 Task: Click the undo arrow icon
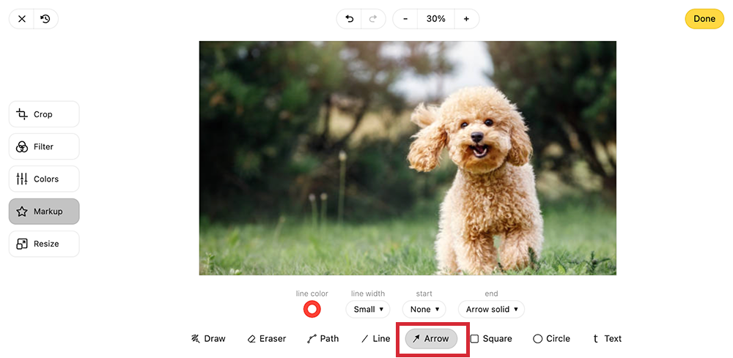pyautogui.click(x=349, y=19)
